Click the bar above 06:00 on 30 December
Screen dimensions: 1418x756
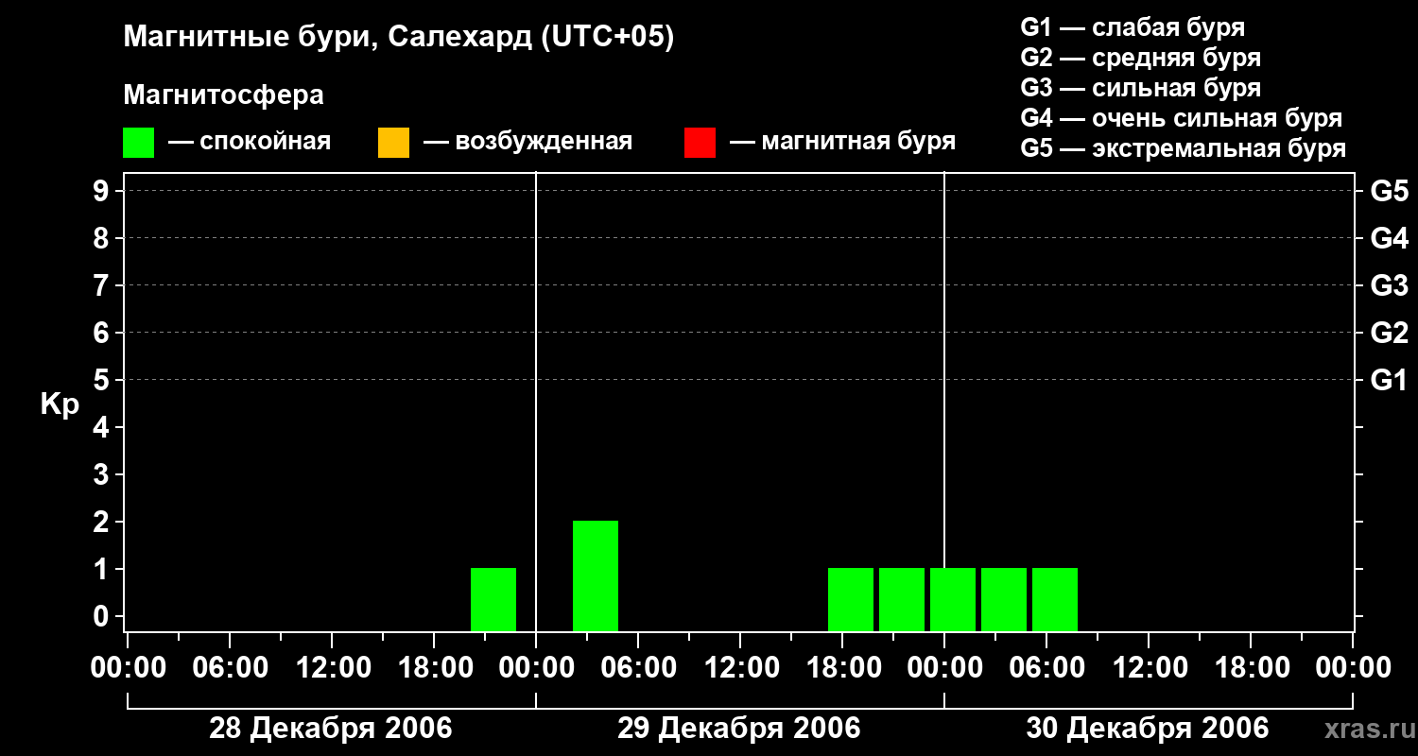pyautogui.click(x=1055, y=599)
